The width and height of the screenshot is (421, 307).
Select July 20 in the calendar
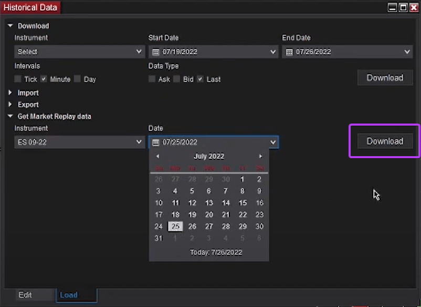(x=209, y=215)
